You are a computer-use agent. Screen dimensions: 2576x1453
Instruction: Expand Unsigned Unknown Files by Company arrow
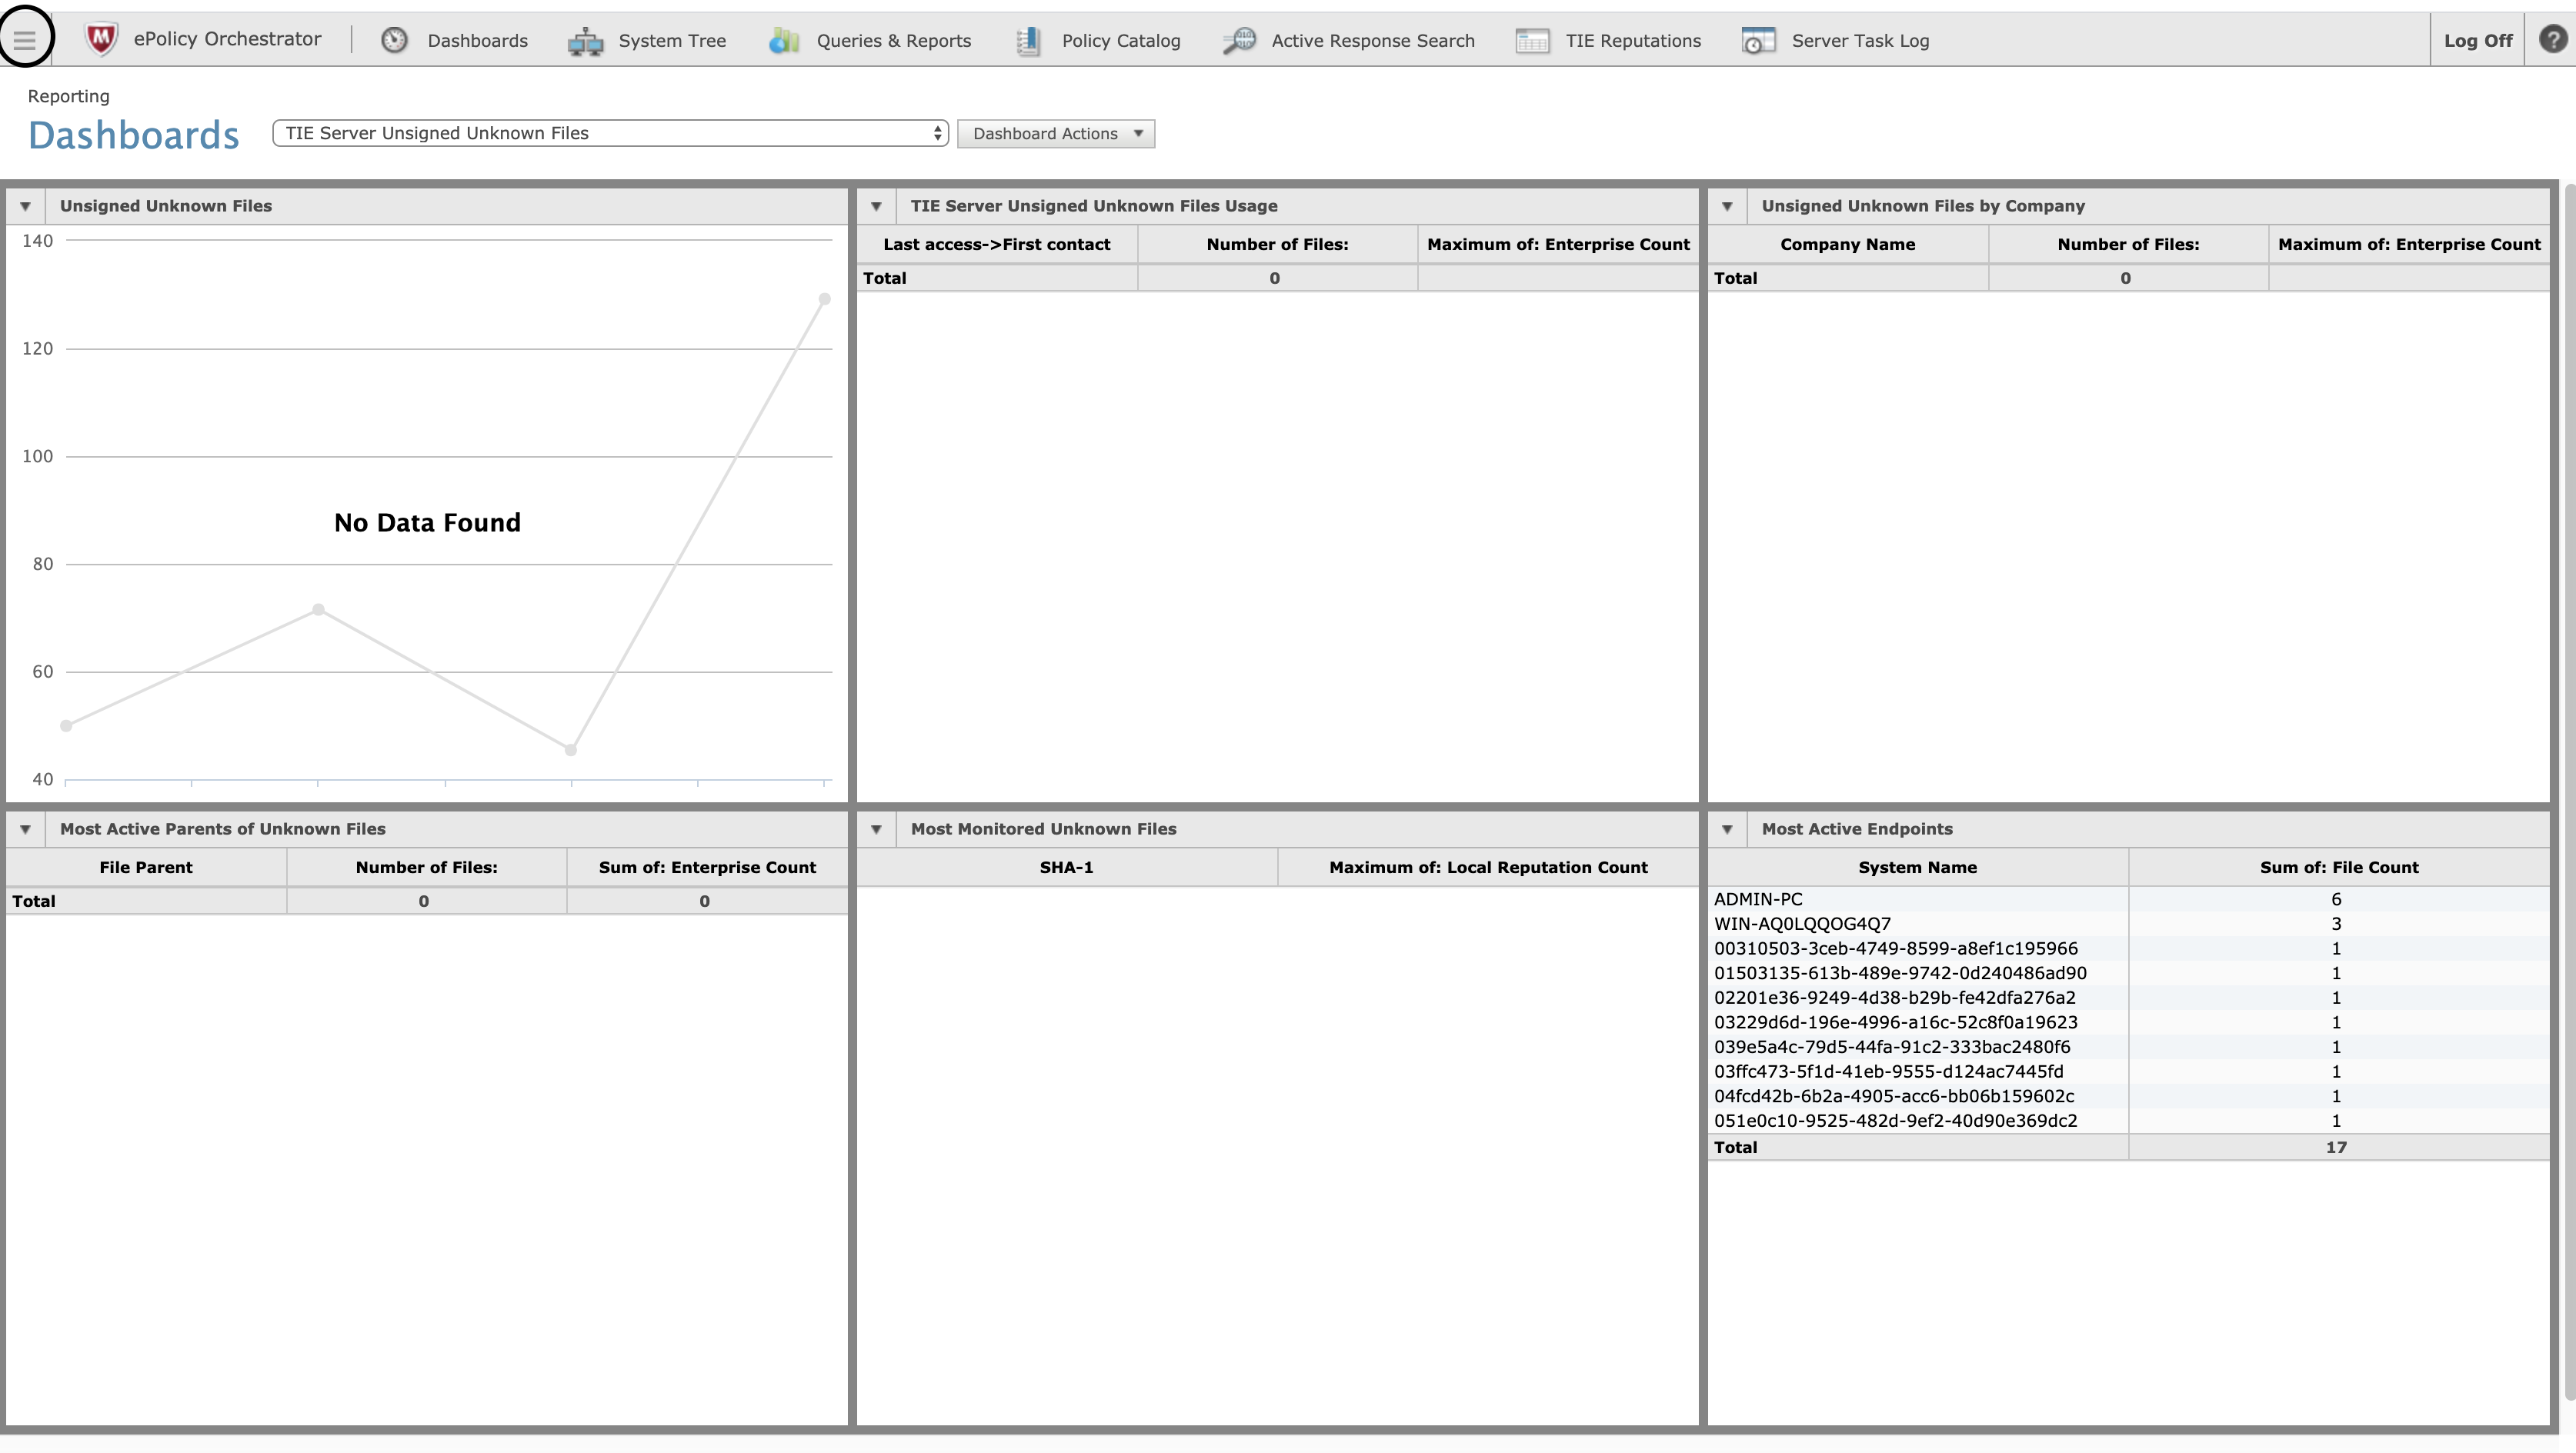1727,206
